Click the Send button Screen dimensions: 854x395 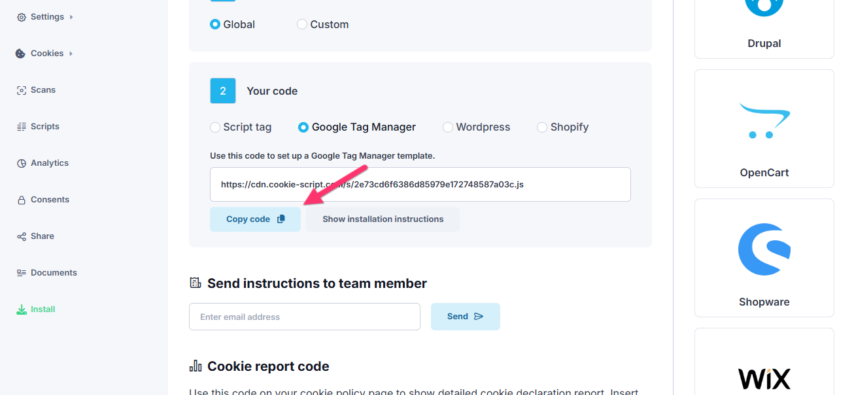point(465,317)
